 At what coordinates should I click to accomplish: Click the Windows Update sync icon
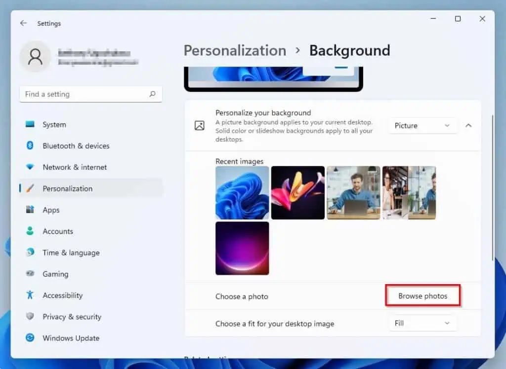(30, 338)
